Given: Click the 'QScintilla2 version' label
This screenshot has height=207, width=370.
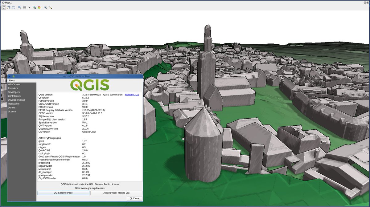Looking at the screenshot, I should pyautogui.click(x=48, y=129).
